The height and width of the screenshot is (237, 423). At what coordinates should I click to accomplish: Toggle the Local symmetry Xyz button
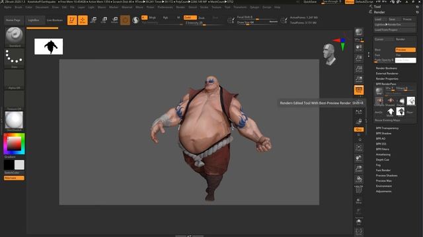pyautogui.click(x=359, y=130)
